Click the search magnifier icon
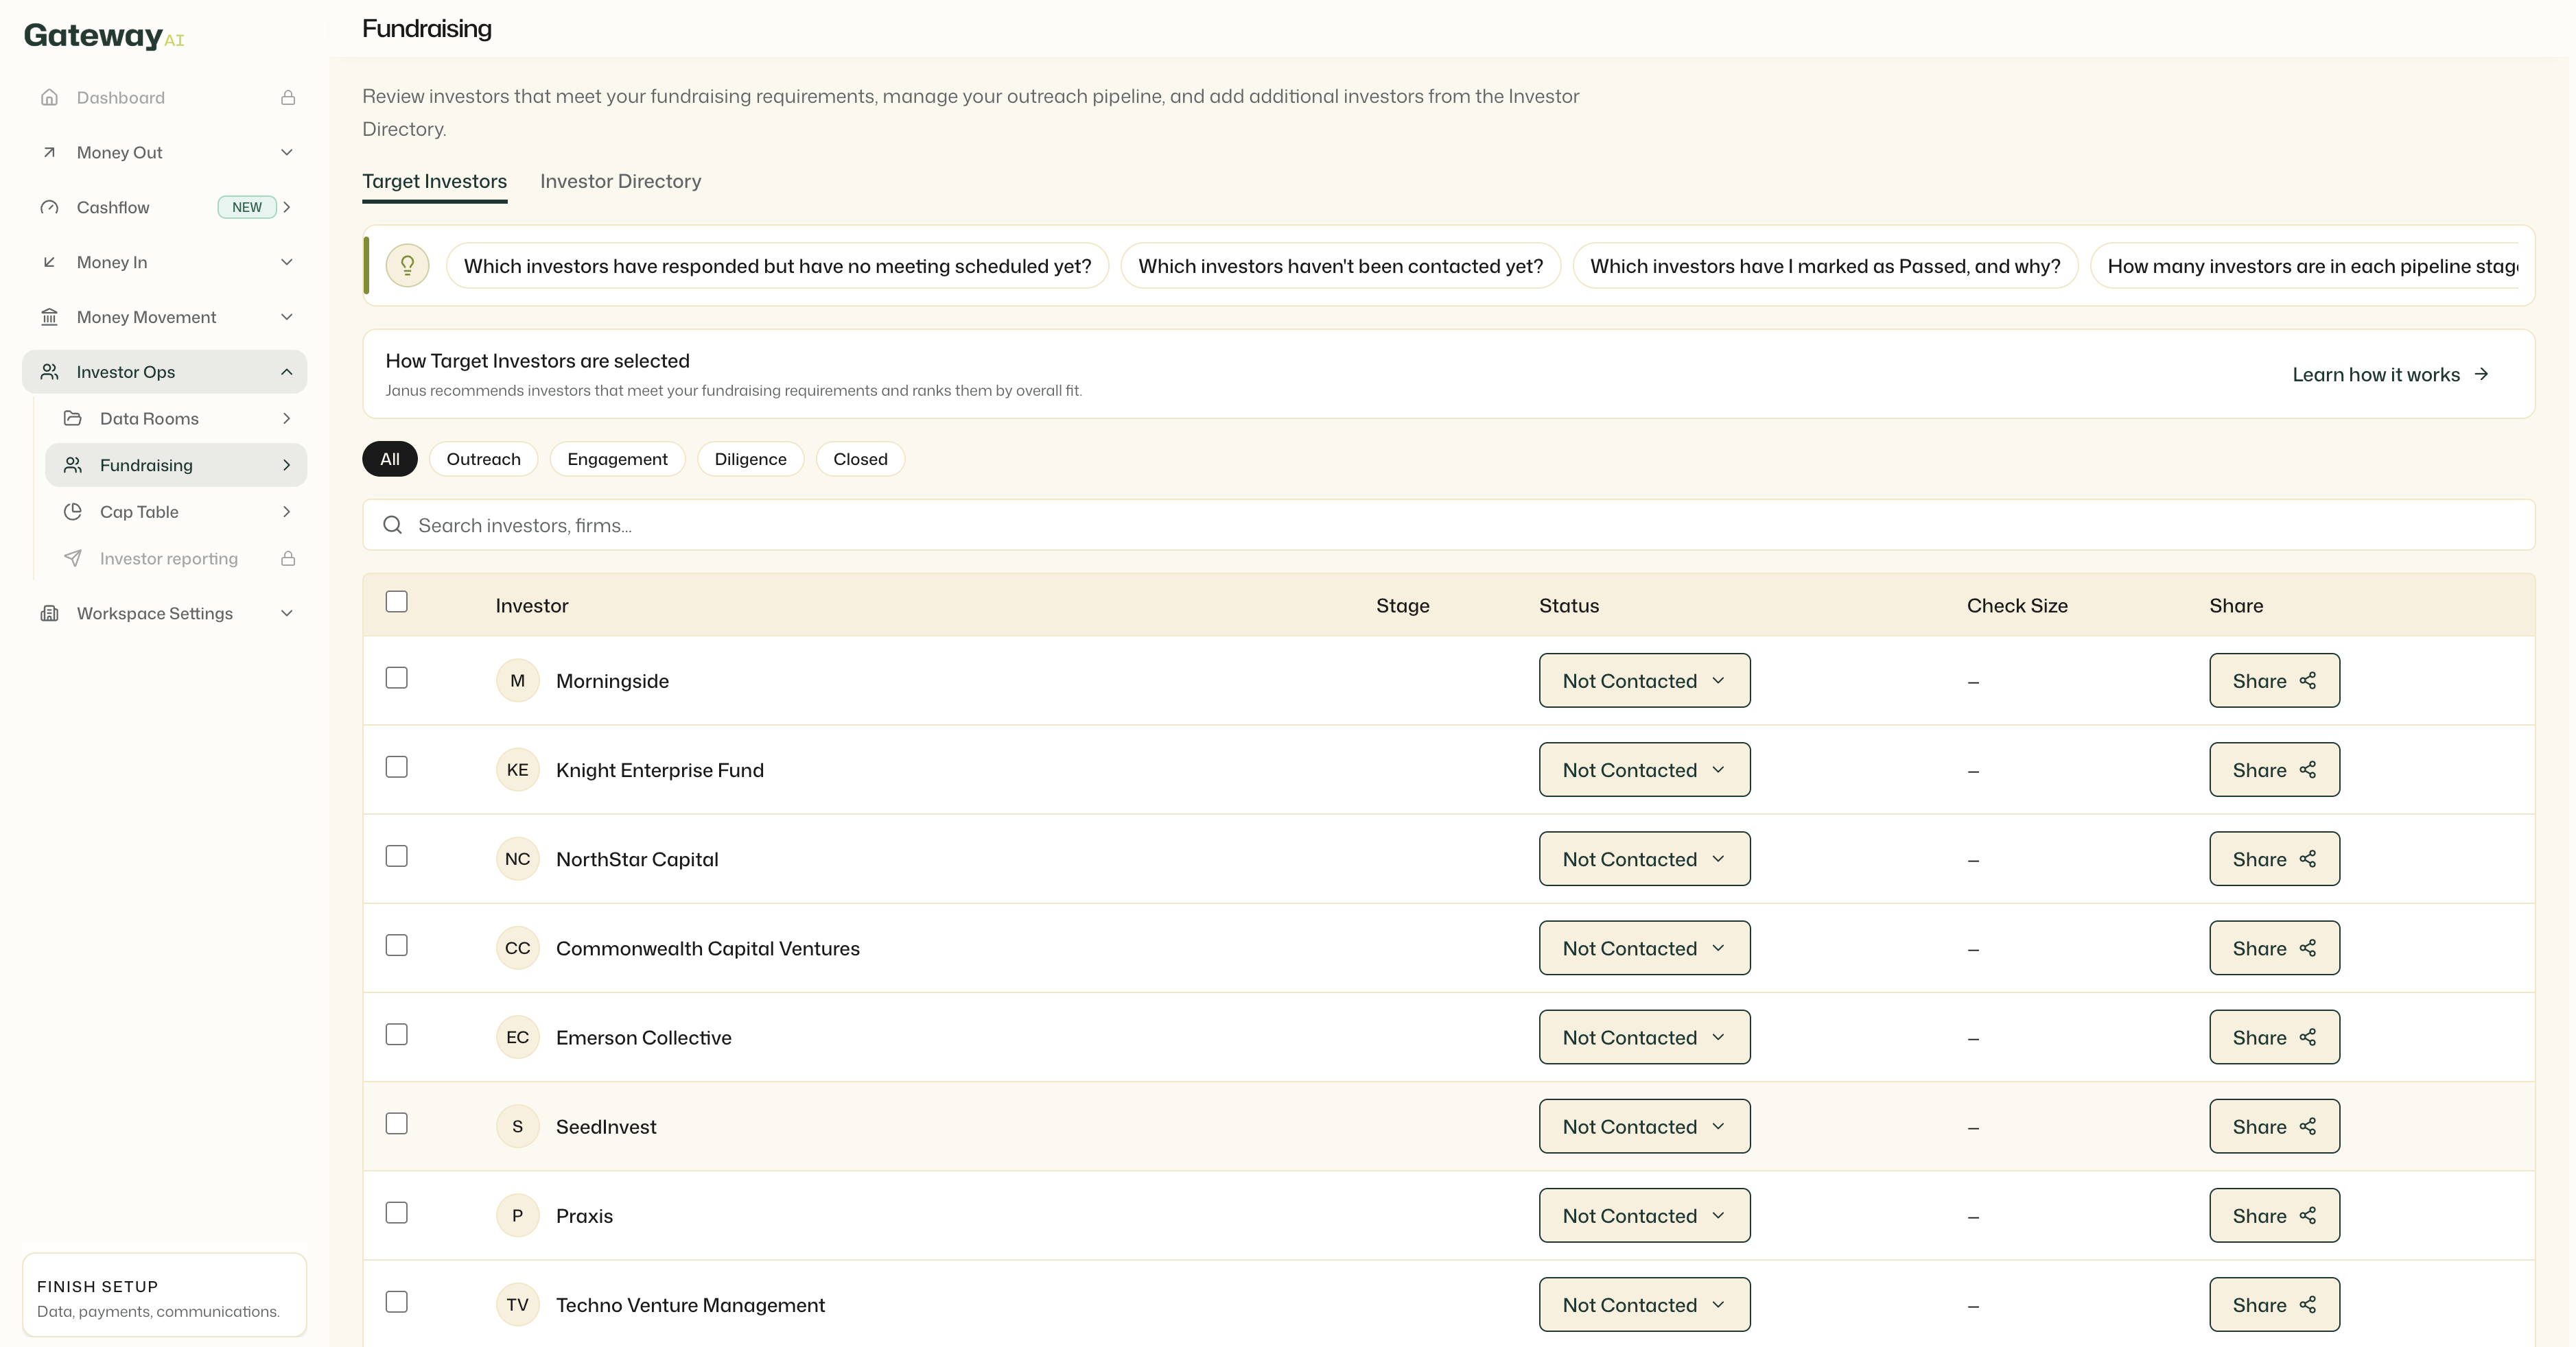2576x1347 pixels. coord(393,525)
